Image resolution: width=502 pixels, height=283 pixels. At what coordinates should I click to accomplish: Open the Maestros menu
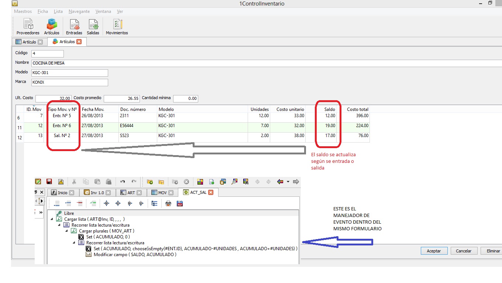click(23, 11)
